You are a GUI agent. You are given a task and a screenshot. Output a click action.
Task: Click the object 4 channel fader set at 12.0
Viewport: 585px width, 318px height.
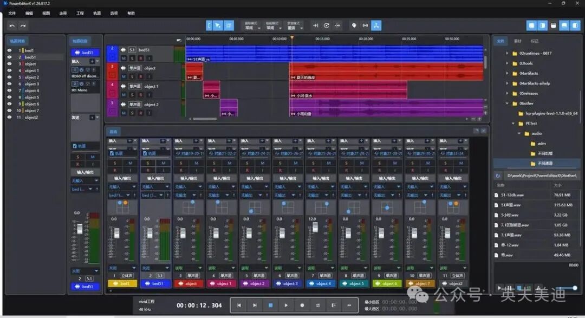pos(315,228)
